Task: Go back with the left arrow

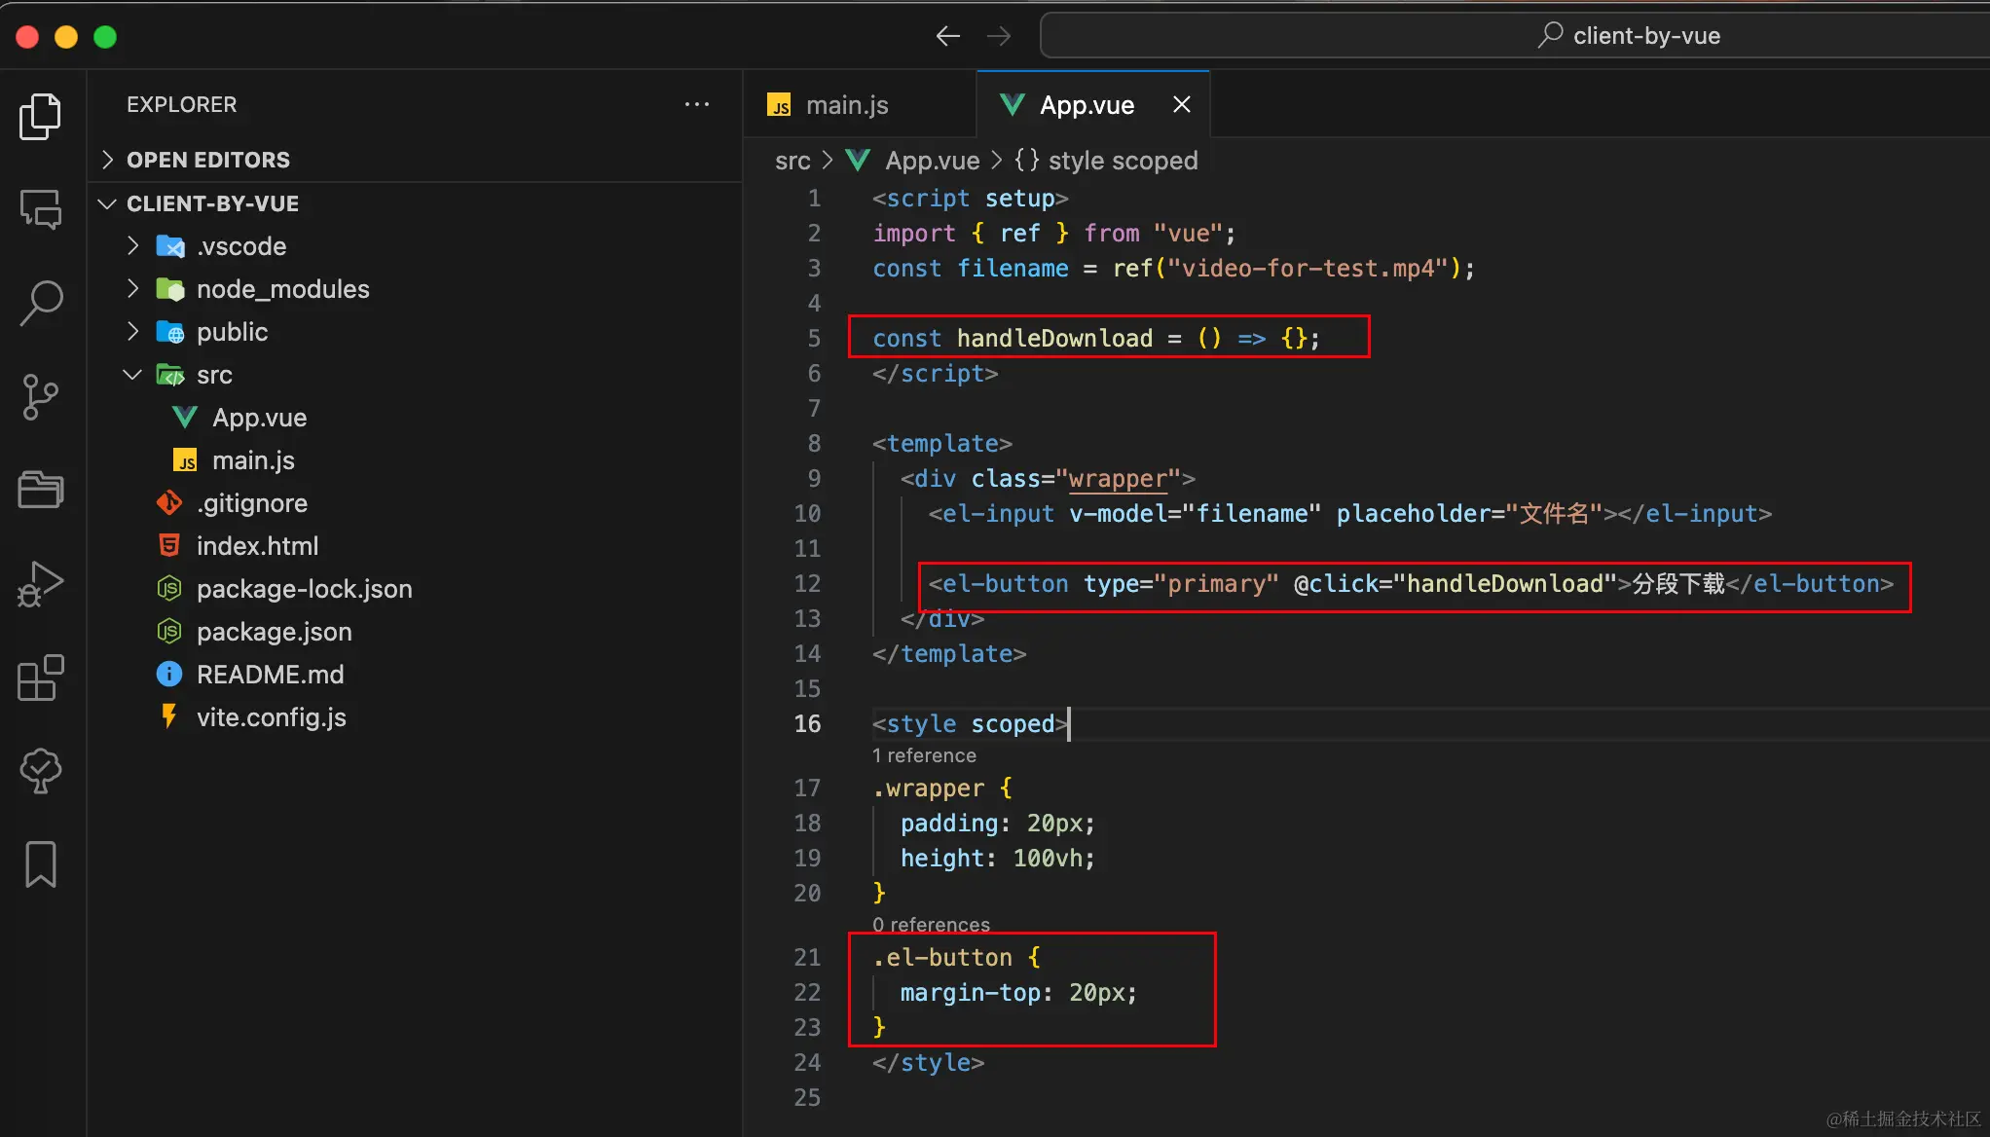Action: click(947, 36)
